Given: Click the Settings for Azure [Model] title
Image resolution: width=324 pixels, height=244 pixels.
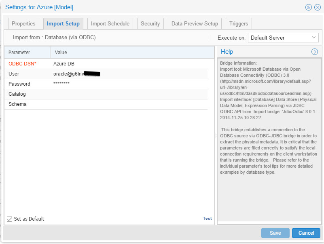Looking at the screenshot, I should (x=39, y=7).
